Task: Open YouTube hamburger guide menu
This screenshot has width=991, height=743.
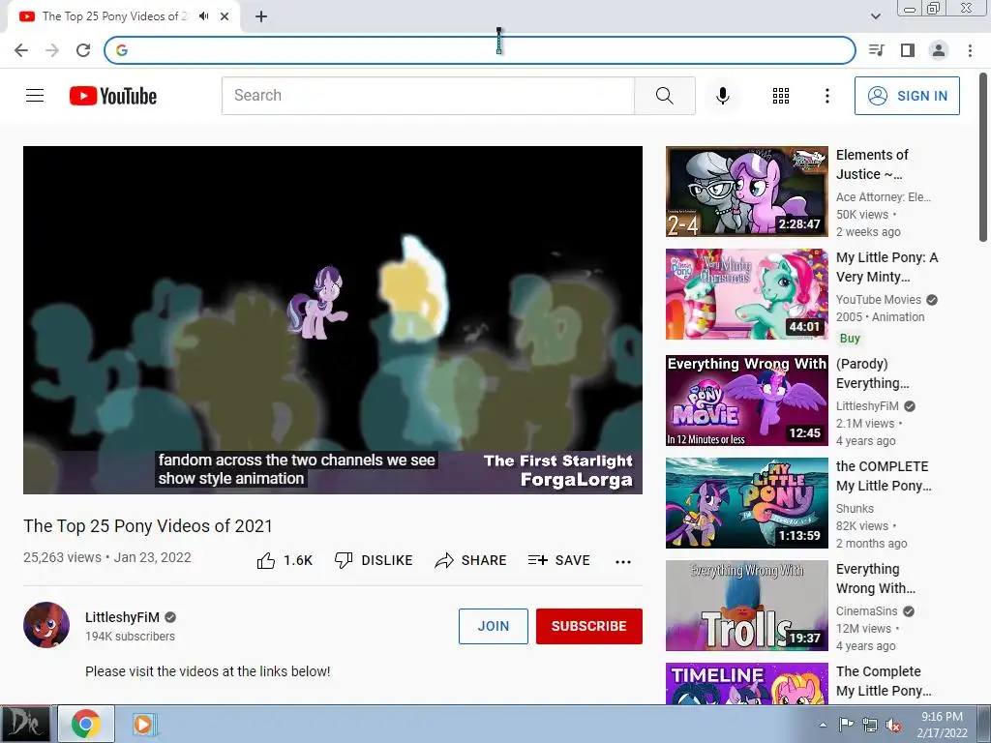Action: point(35,96)
